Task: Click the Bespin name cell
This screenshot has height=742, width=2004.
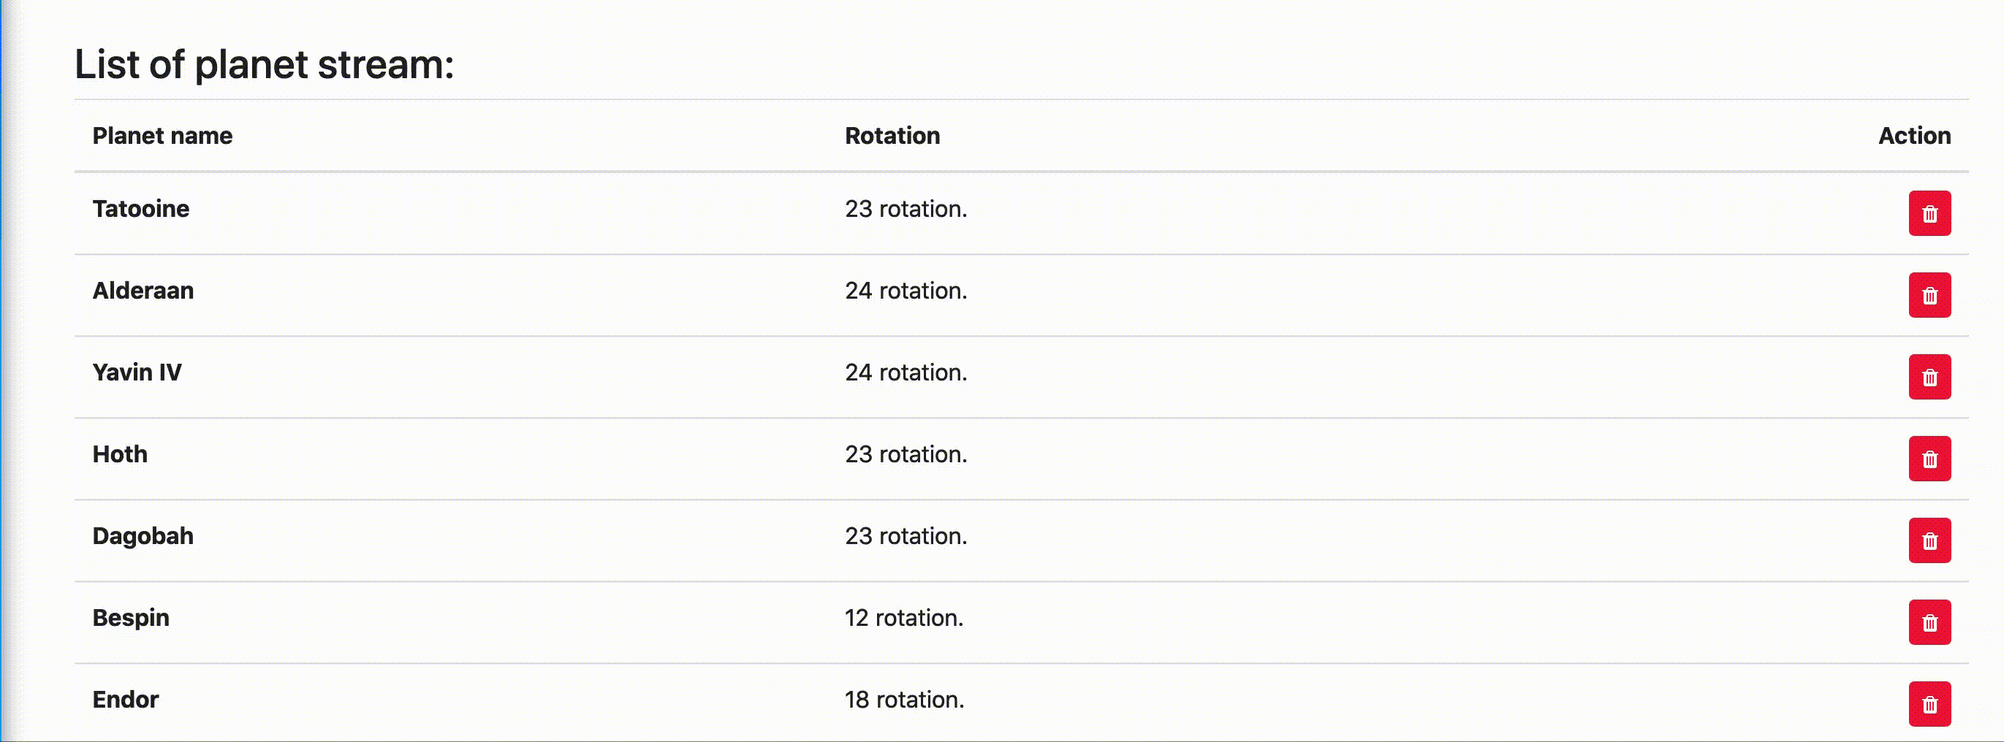Action: click(x=131, y=618)
